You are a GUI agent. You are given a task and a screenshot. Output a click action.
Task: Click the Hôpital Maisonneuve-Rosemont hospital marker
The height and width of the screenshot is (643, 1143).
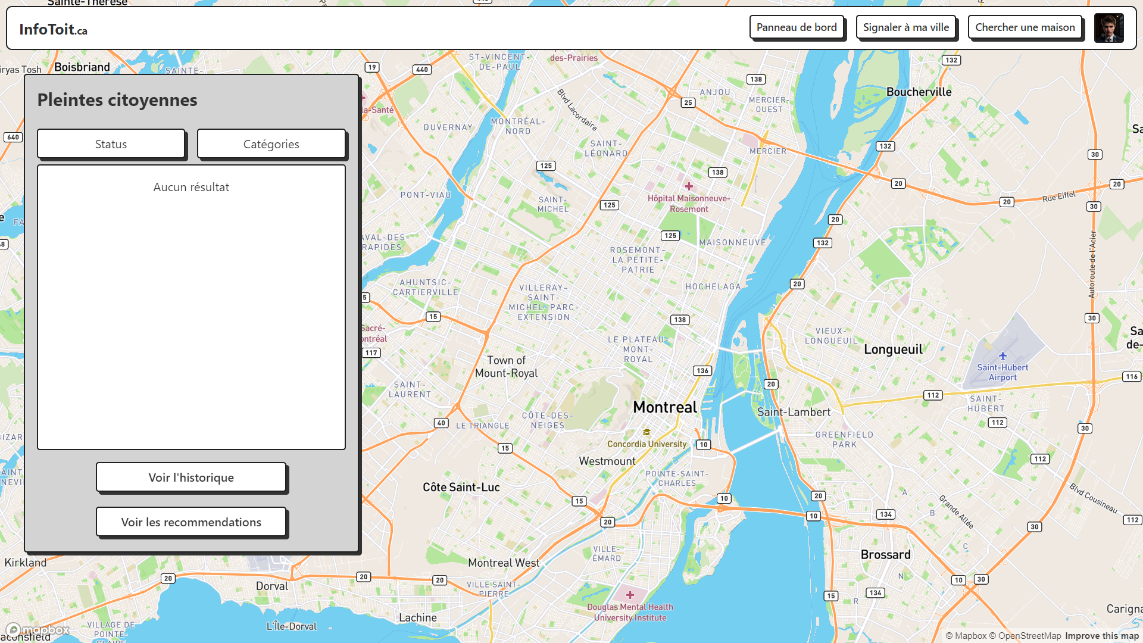click(689, 186)
